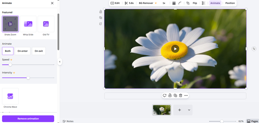This screenshot has width=259, height=123.
Task: Click the Intensity slider handle
Action: tap(28, 78)
